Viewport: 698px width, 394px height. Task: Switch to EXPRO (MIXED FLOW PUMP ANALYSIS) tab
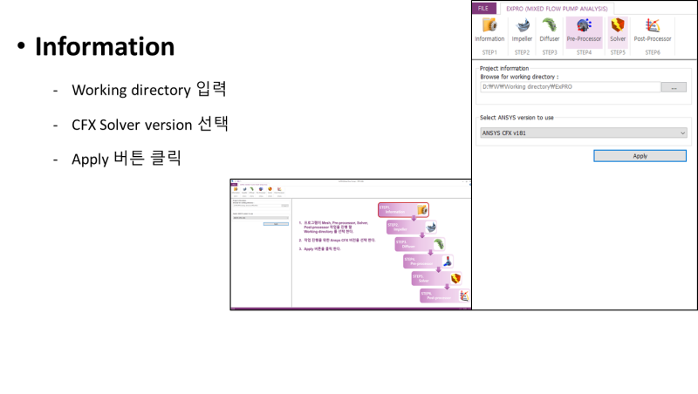[x=557, y=9]
